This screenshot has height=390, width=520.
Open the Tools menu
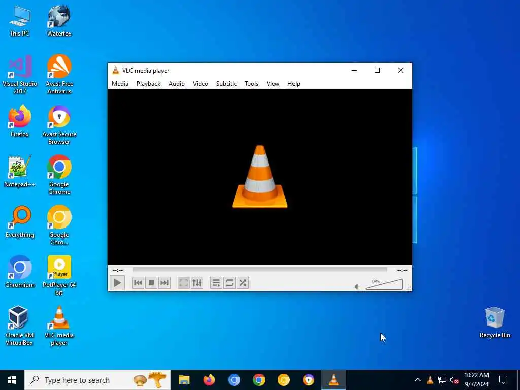pos(252,84)
